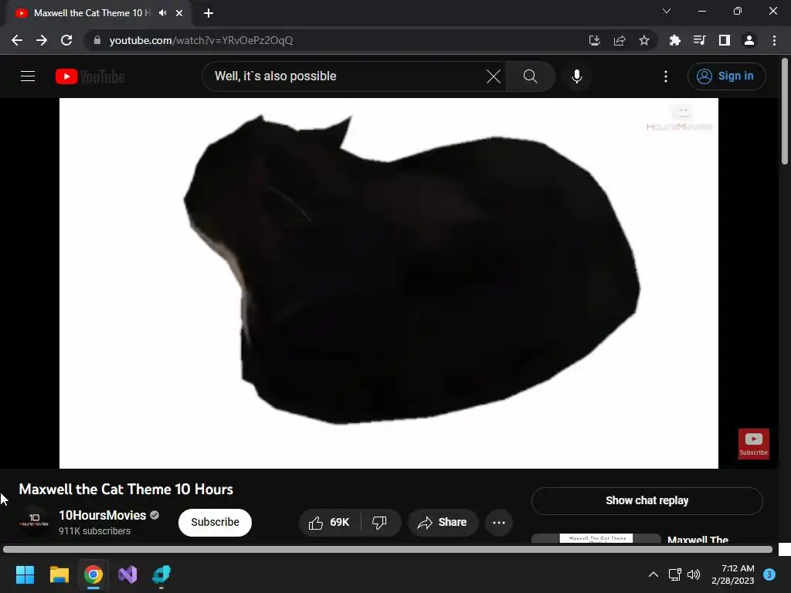Open tab search dropdown chevron
This screenshot has height=593, width=791.
click(667, 11)
